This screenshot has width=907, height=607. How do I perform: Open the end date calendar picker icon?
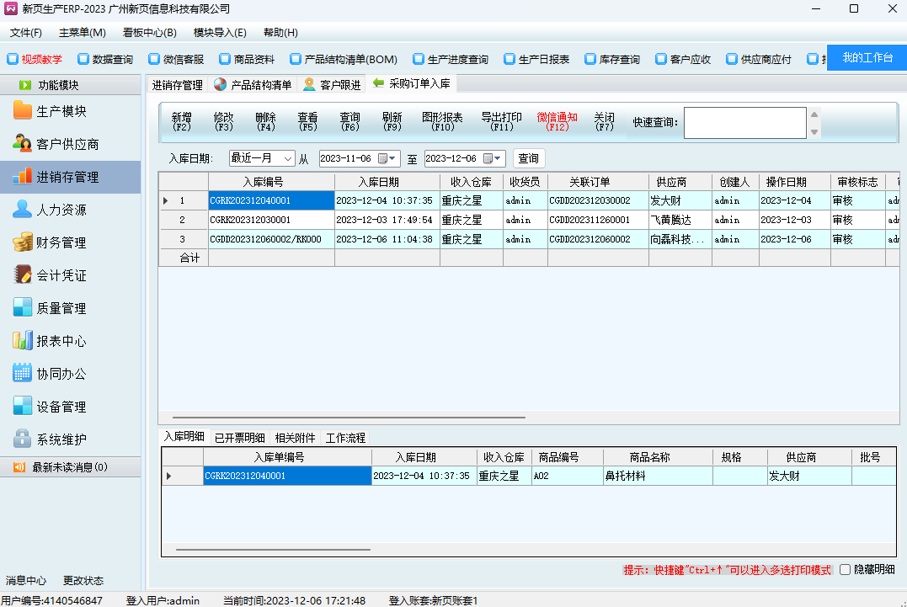point(488,158)
